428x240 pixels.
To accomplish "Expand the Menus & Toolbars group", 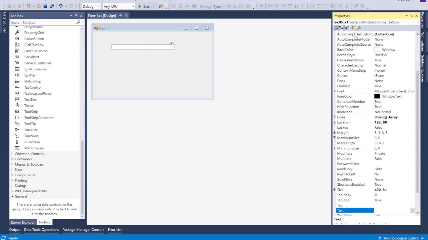I will click(12, 164).
